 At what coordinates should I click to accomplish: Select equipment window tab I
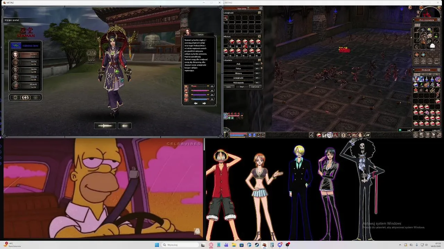pyautogui.click(x=417, y=25)
